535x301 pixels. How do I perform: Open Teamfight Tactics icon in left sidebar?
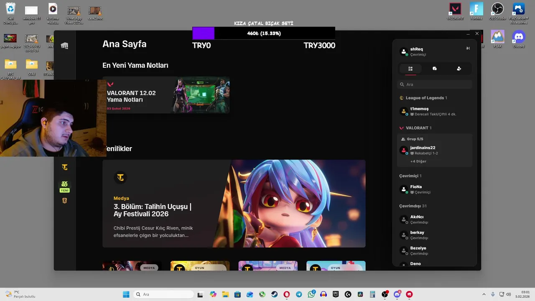tap(64, 167)
